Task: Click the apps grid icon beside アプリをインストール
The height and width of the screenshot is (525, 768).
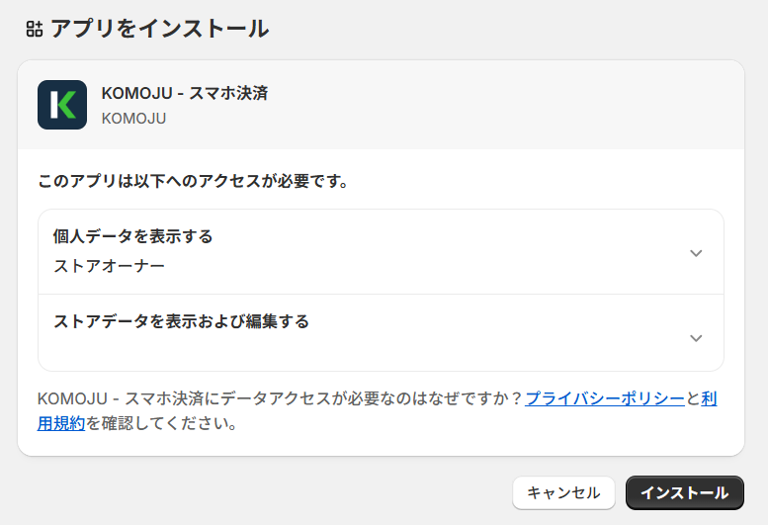Action: (x=35, y=29)
